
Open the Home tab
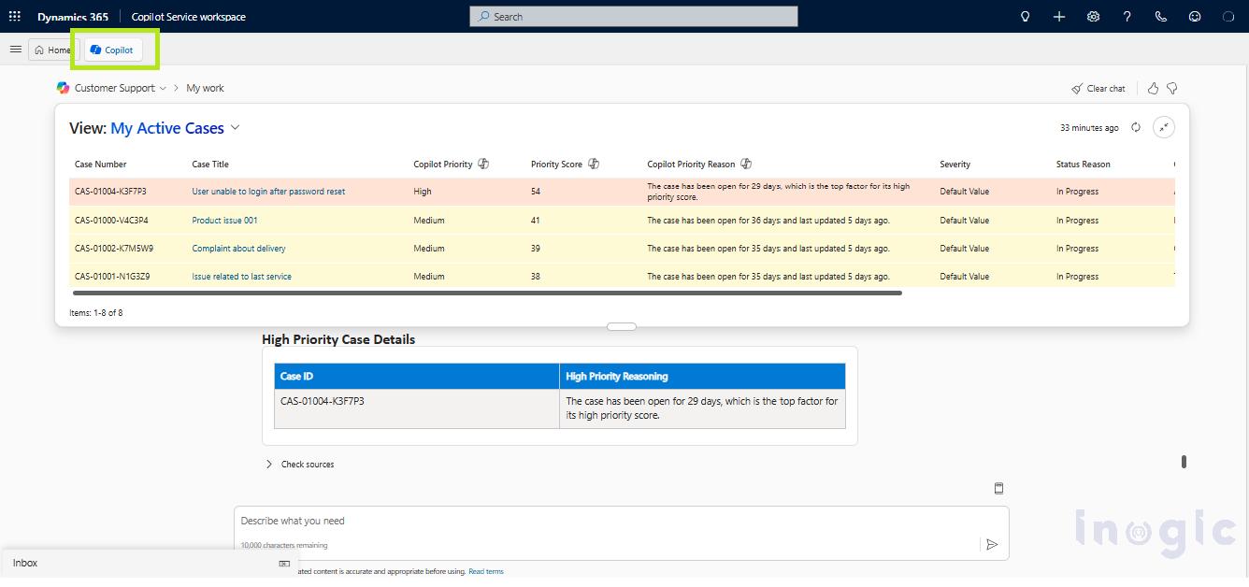52,50
